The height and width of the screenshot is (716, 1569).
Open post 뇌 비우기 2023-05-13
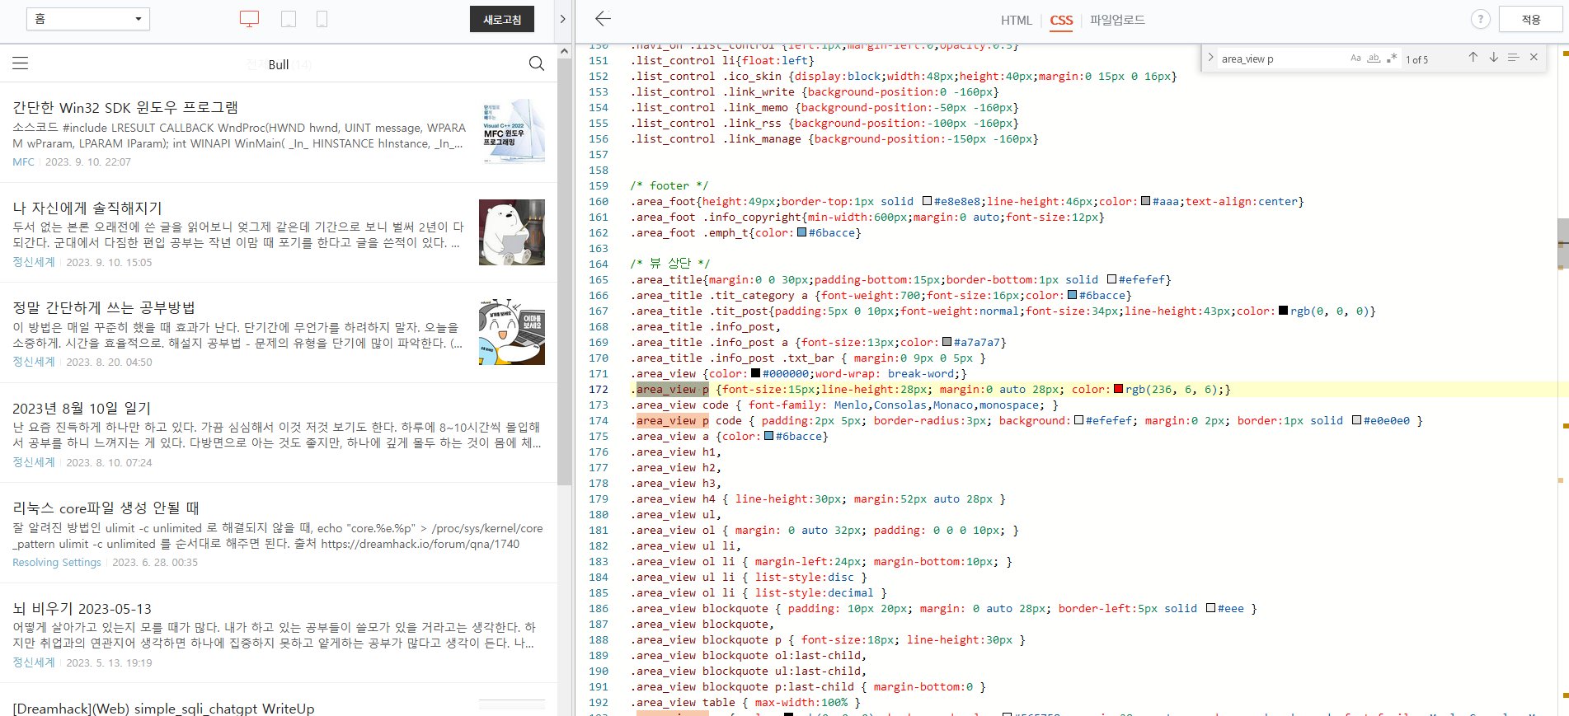82,609
